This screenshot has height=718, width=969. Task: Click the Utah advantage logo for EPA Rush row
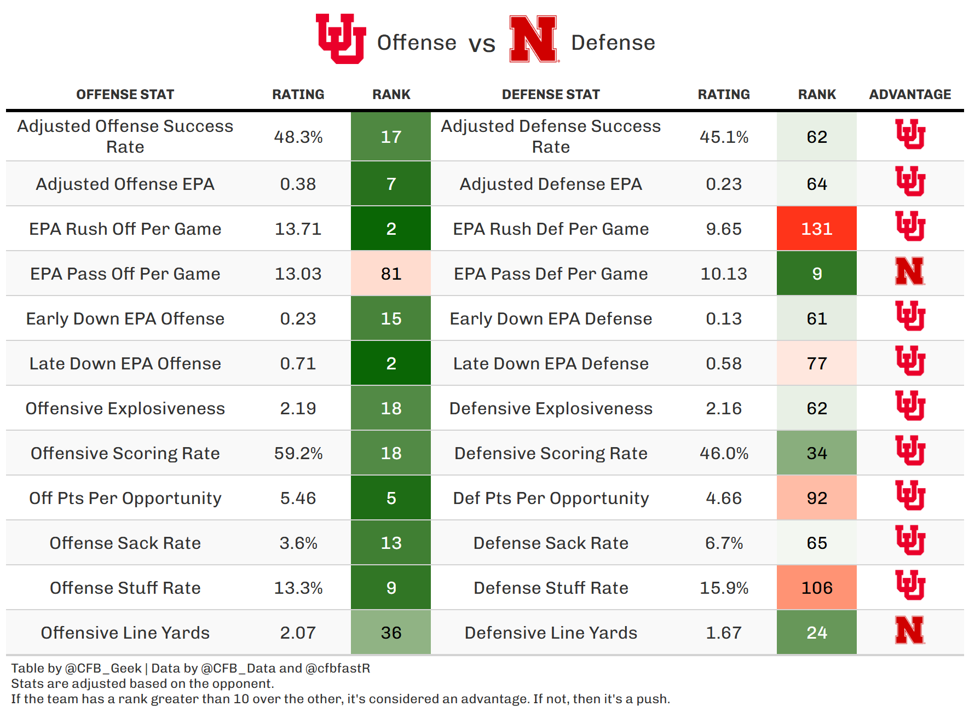910,226
